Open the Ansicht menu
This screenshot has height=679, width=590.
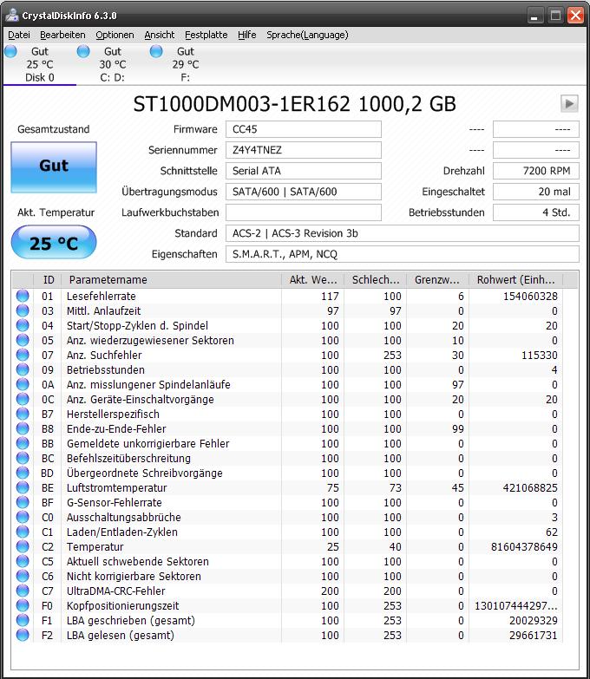pyautogui.click(x=160, y=35)
